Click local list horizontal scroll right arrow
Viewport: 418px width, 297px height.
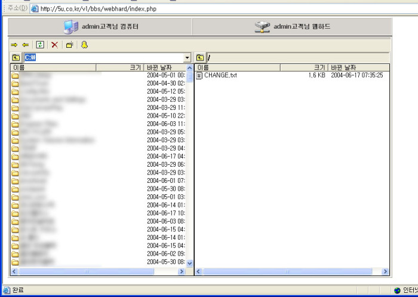coord(182,271)
